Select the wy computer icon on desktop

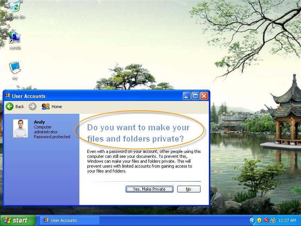tap(15, 71)
